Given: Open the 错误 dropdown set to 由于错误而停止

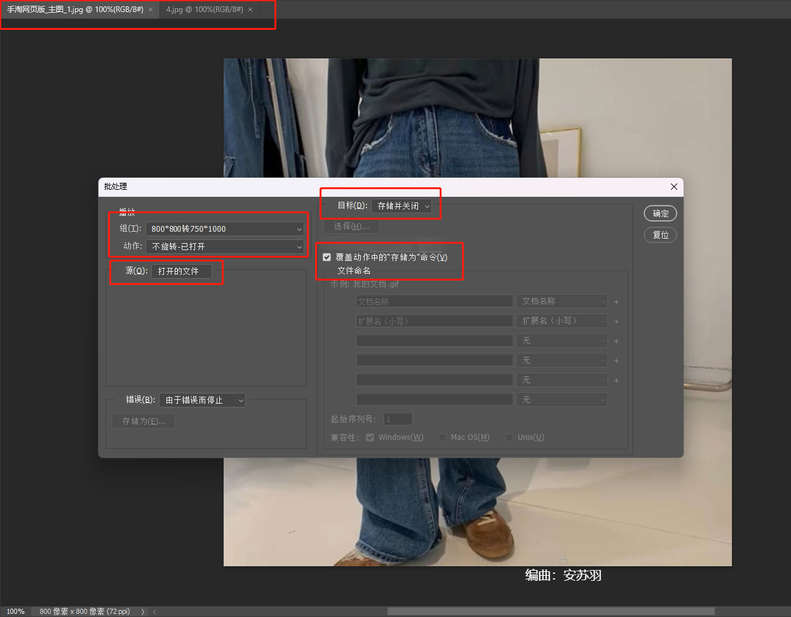Looking at the screenshot, I should (202, 400).
